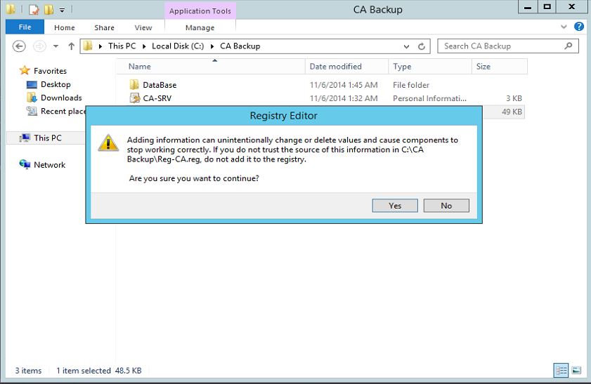Click the Downloads folder icon

click(x=32, y=98)
